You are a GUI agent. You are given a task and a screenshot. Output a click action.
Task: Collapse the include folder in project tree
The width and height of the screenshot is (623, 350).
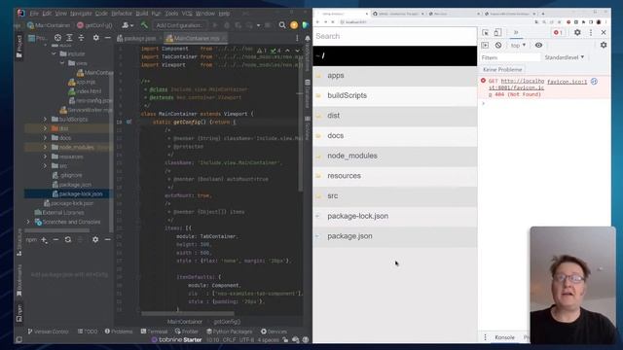tap(55, 53)
